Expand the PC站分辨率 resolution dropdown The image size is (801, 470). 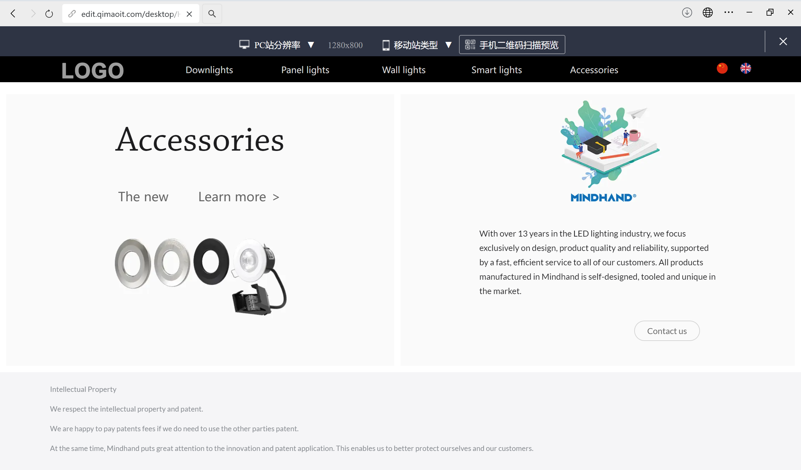point(277,45)
